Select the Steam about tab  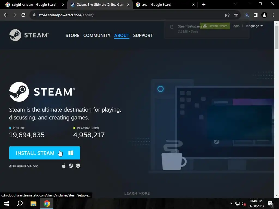pyautogui.click(x=100, y=5)
